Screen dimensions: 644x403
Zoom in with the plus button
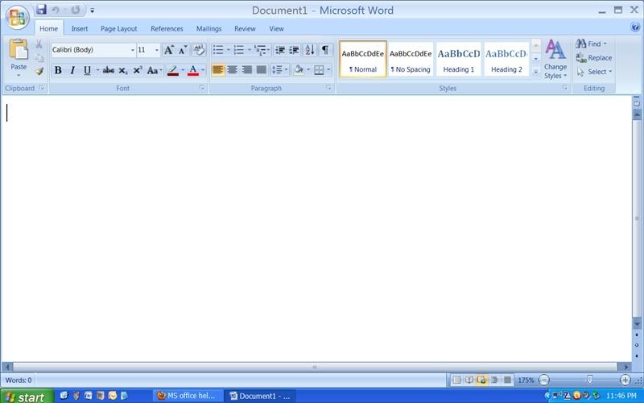tap(625, 380)
